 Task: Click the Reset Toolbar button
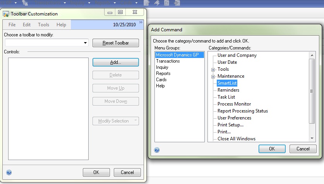[116, 43]
